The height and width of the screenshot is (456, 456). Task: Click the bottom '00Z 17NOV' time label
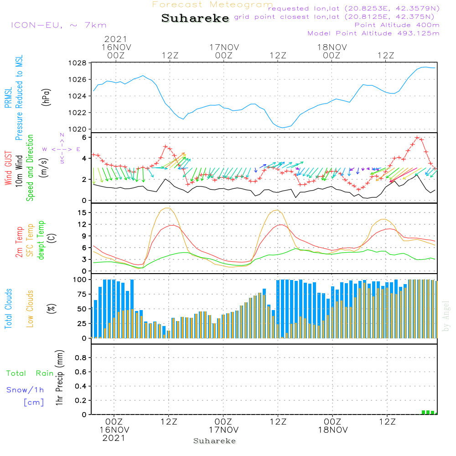pyautogui.click(x=223, y=425)
